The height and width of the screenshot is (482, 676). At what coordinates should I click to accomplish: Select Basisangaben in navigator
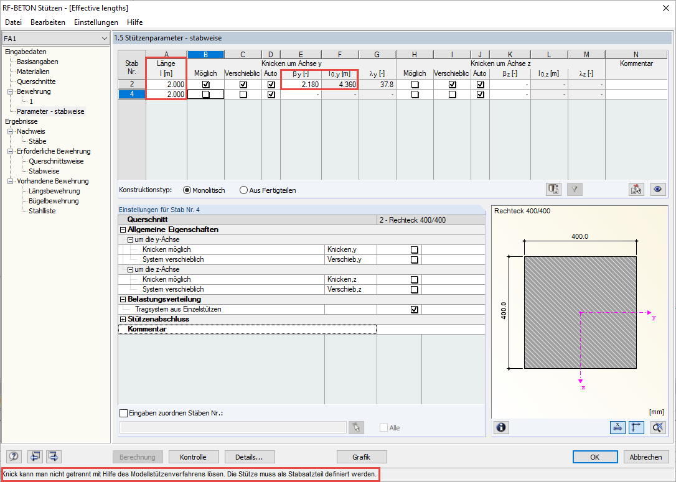click(37, 62)
